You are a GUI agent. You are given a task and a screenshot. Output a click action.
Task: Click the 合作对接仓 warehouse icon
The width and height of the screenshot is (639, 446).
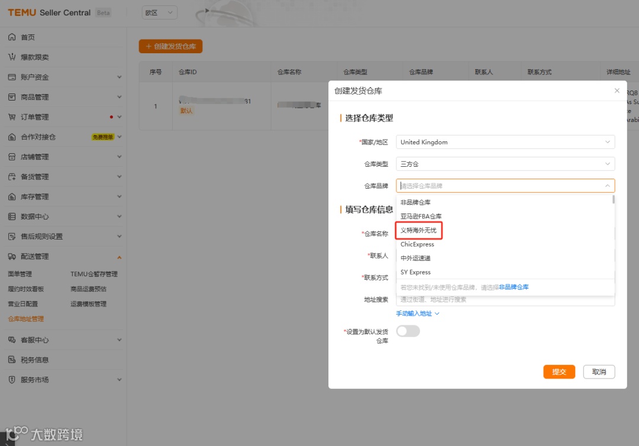(12, 137)
